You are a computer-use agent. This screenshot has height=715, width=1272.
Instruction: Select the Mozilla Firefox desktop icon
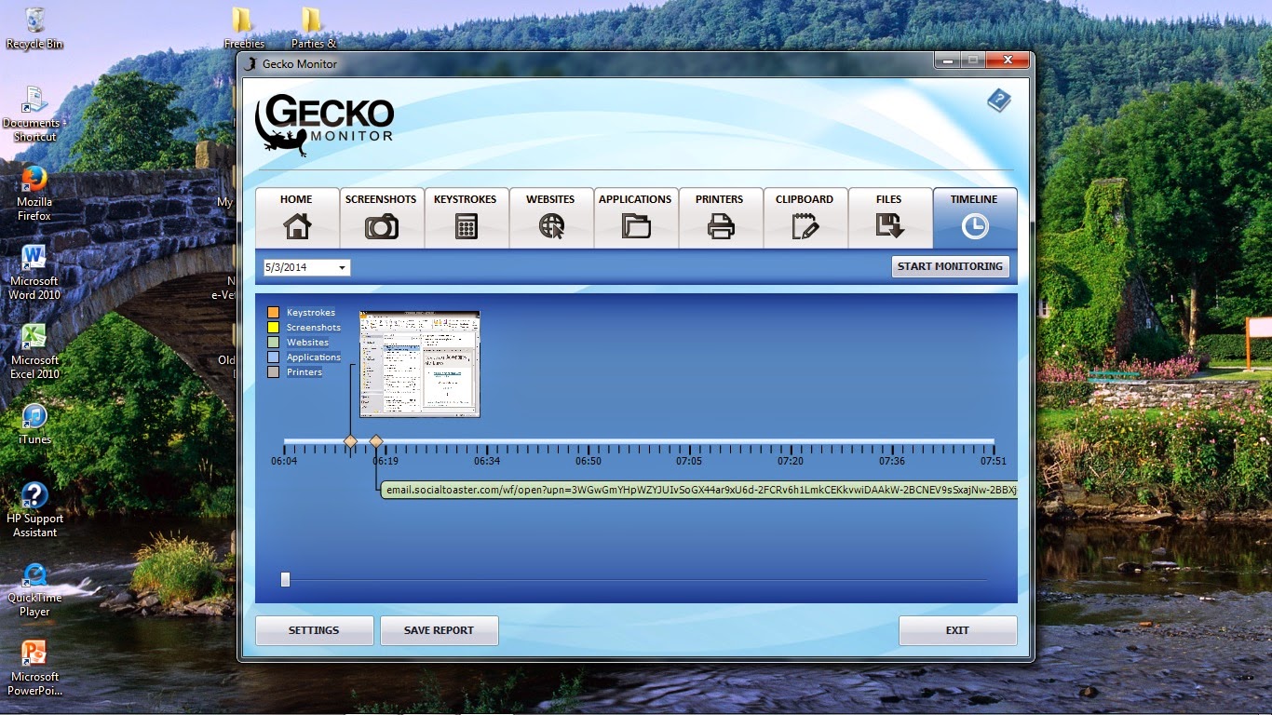point(34,194)
